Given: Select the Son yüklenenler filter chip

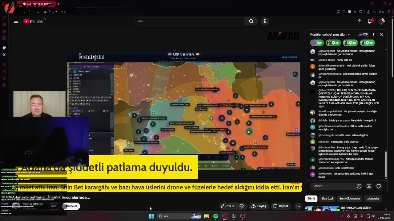Looking at the screenshot, I should [x=350, y=199].
